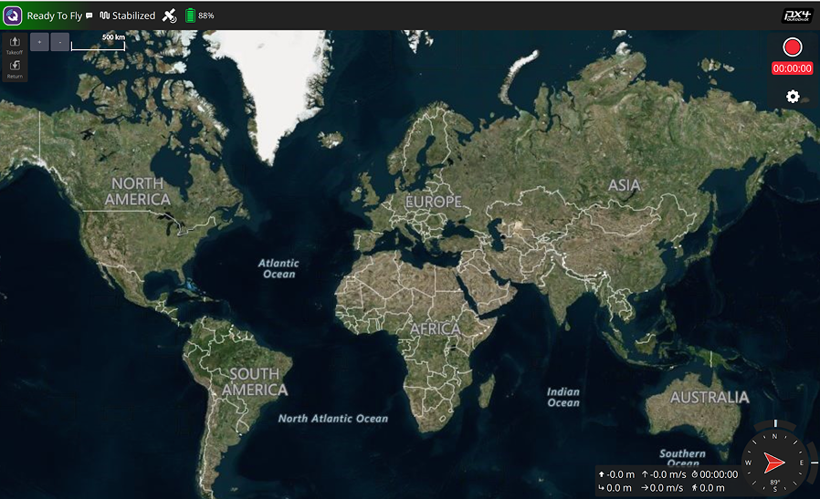Click the compass heading instrument
Image resolution: width=820 pixels, height=499 pixels.
click(x=774, y=461)
